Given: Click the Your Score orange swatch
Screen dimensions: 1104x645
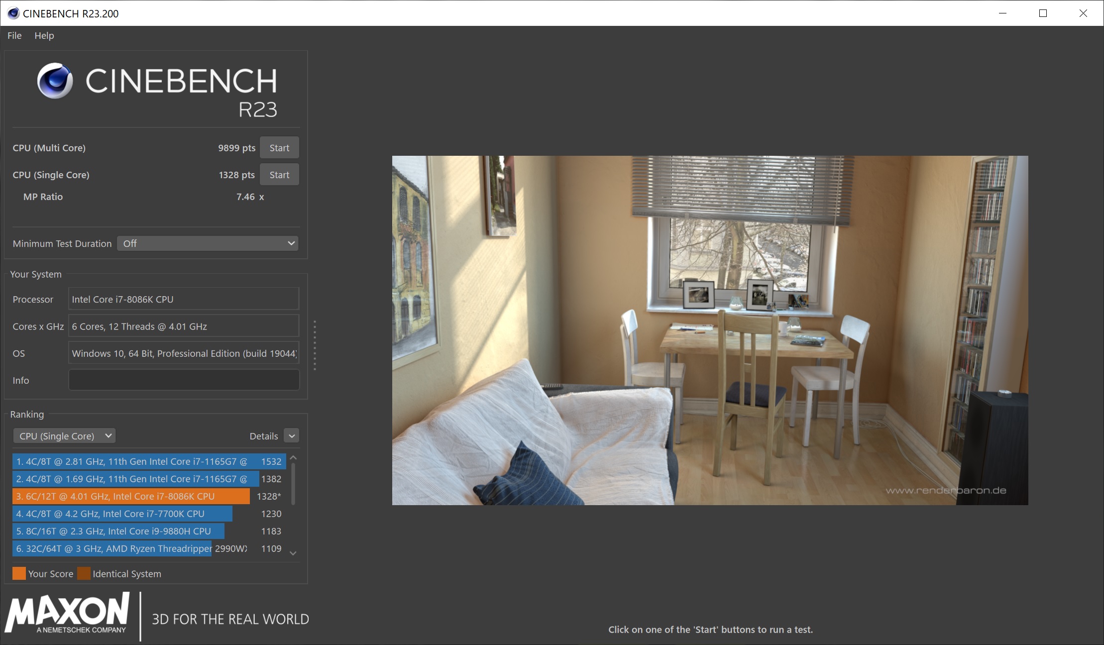Looking at the screenshot, I should (19, 573).
